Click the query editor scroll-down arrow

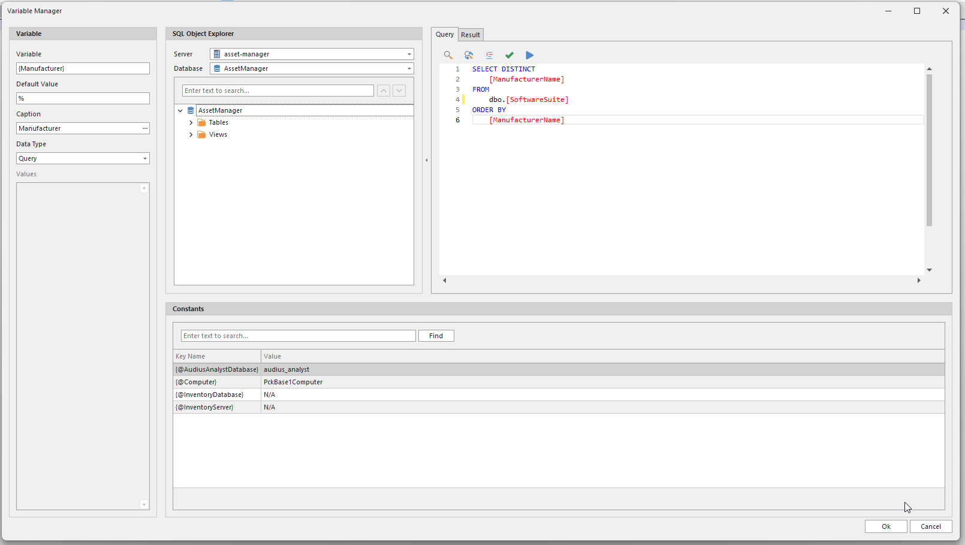click(x=929, y=270)
